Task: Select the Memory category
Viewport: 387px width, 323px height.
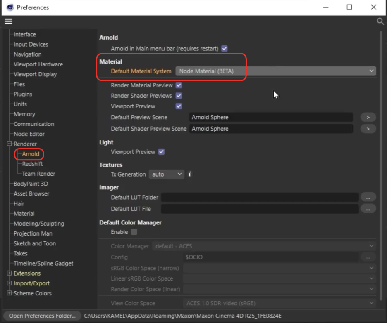Action: tap(24, 114)
